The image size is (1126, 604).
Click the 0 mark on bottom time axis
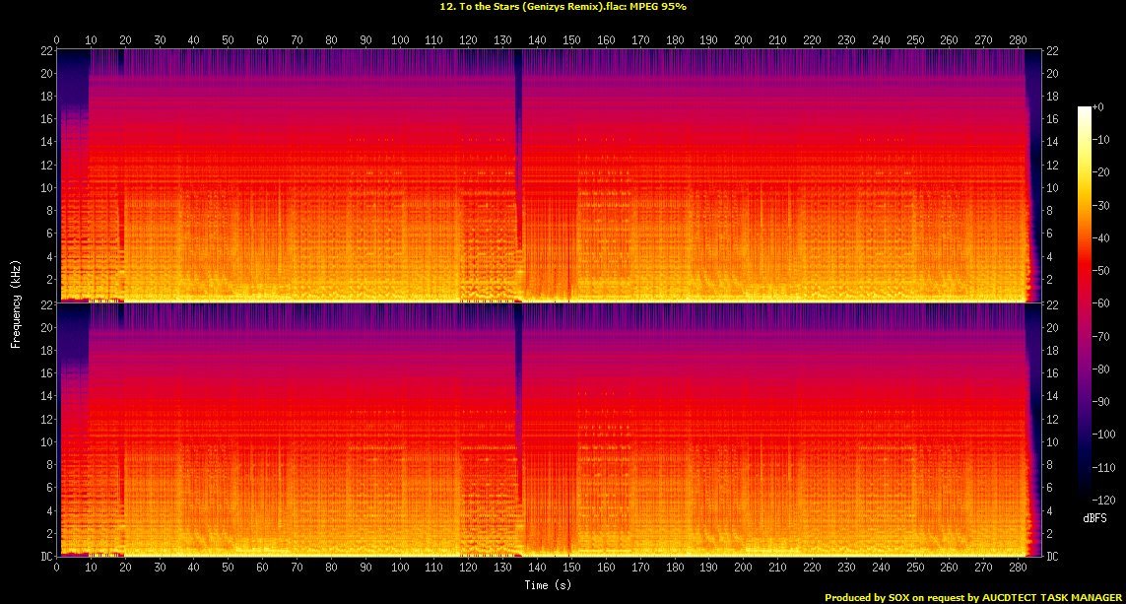[x=56, y=569]
